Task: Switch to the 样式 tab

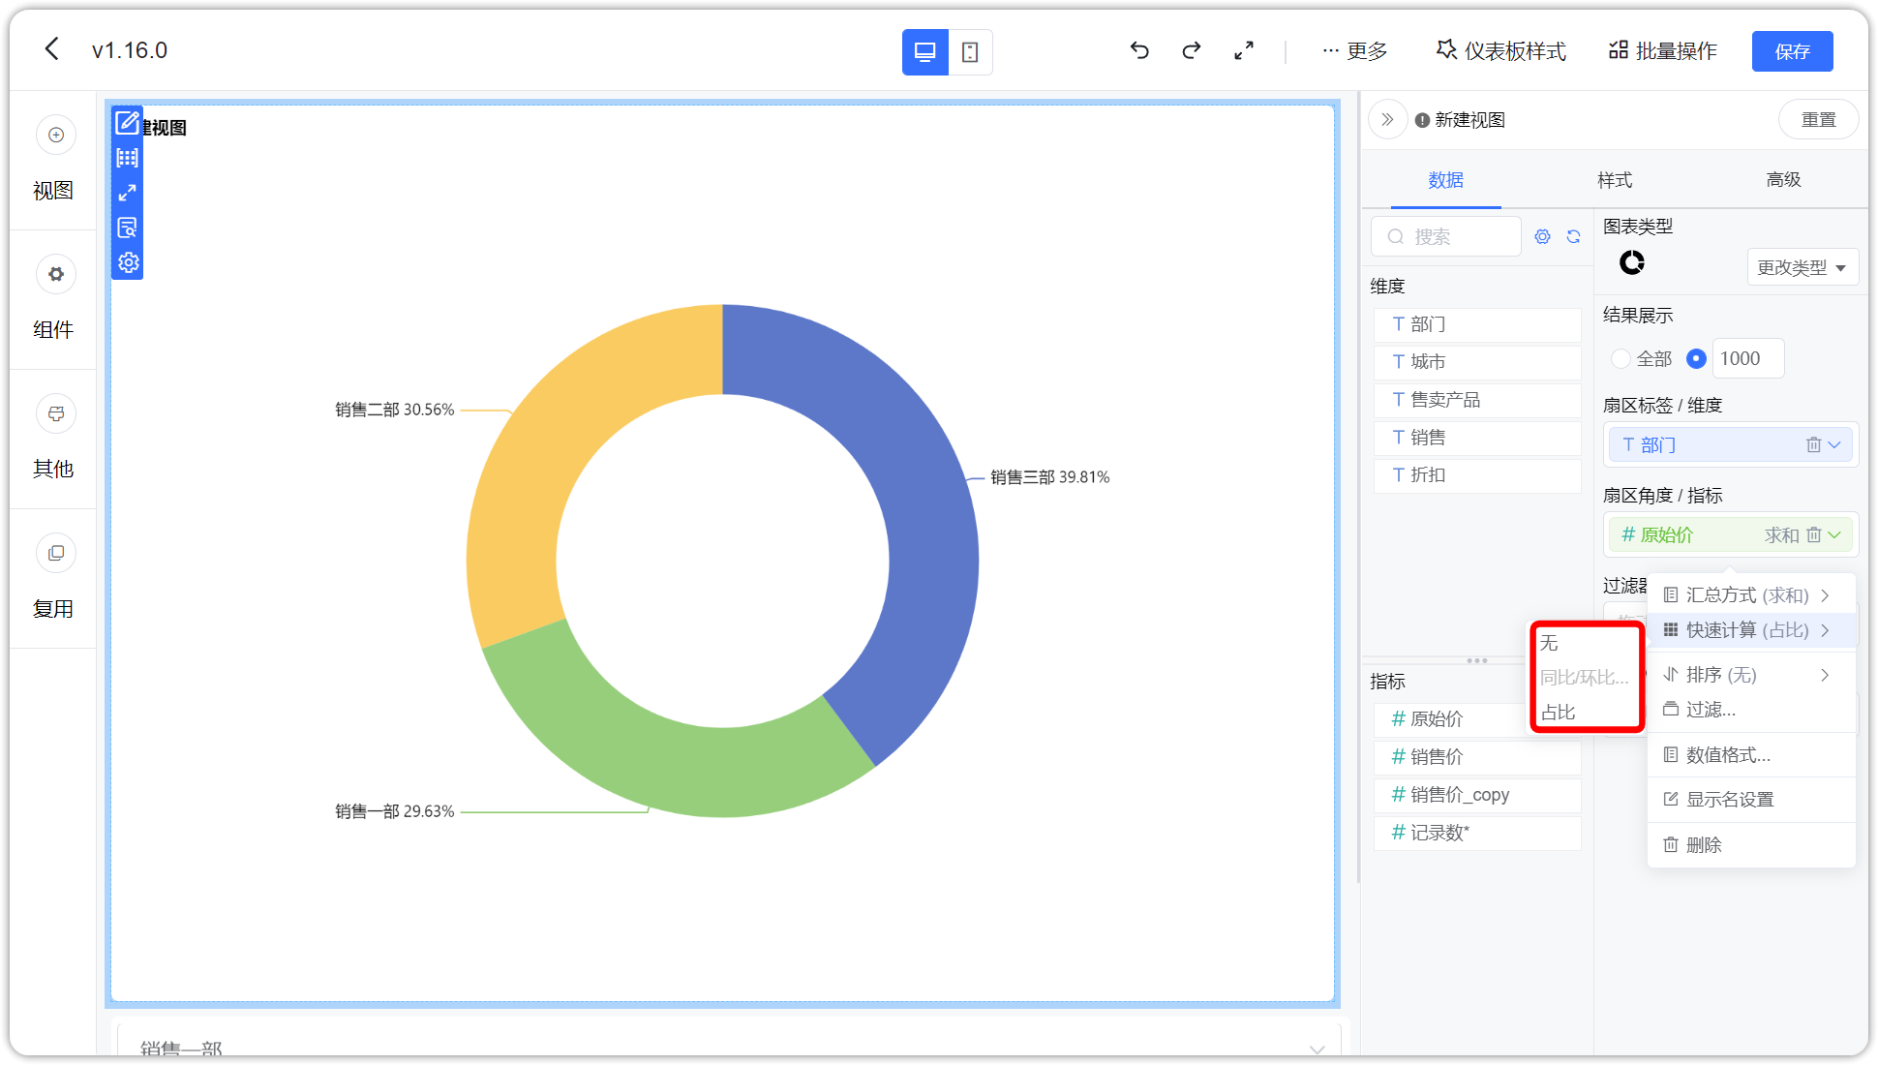Action: click(1614, 180)
